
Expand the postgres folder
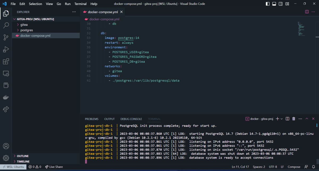[x=46, y=30]
